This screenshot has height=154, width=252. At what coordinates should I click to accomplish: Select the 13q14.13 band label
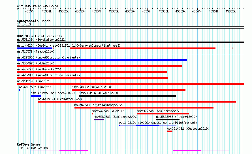[x=24, y=24]
